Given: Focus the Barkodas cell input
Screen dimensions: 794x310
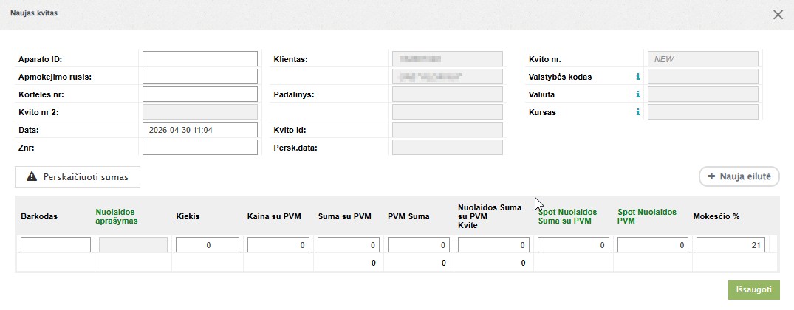Looking at the screenshot, I should point(55,245).
